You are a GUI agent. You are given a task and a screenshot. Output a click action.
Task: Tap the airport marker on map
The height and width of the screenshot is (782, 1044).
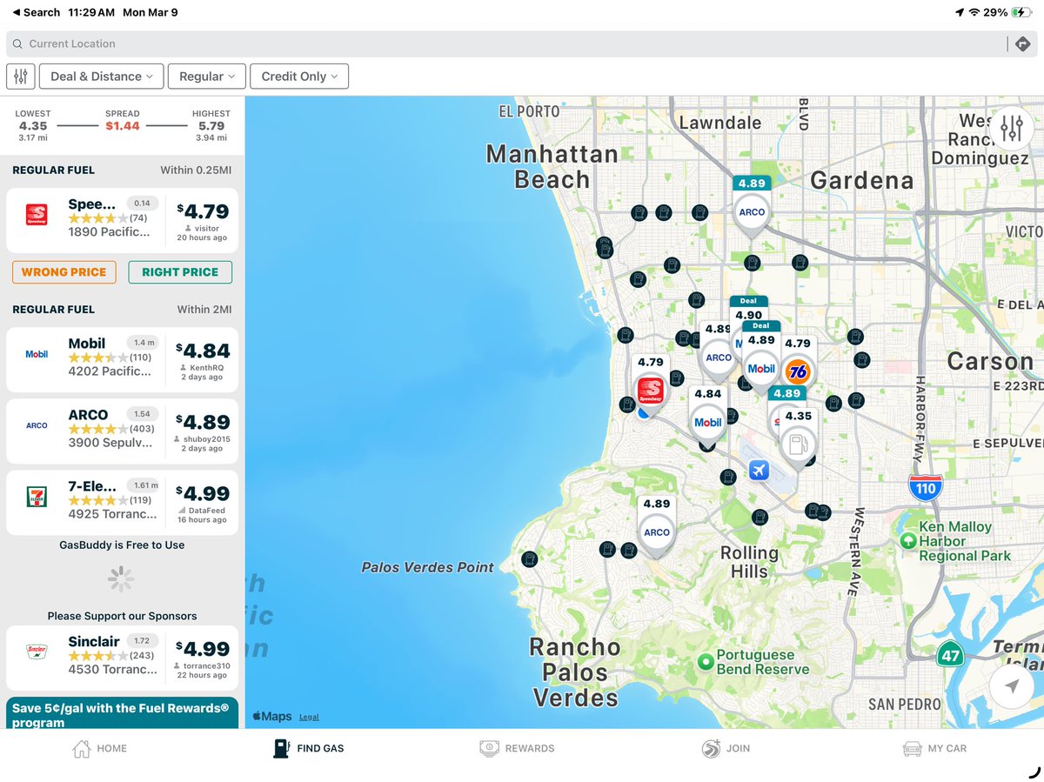tap(759, 471)
